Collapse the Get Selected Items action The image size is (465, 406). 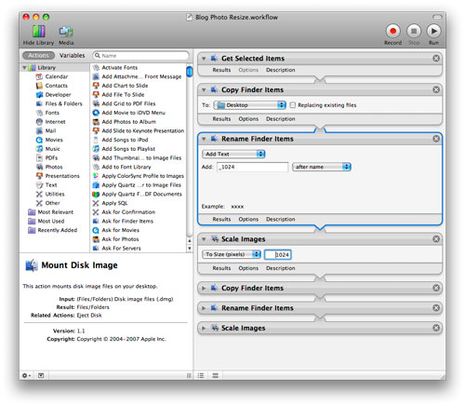pos(204,59)
